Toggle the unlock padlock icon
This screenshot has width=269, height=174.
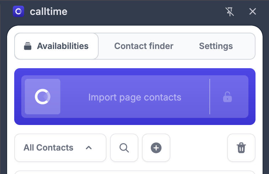click(227, 97)
